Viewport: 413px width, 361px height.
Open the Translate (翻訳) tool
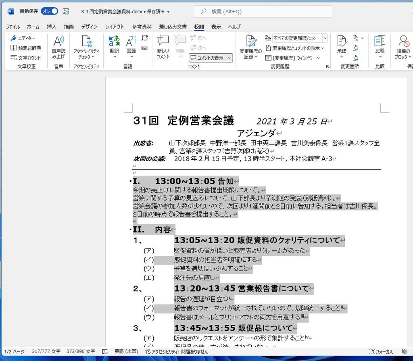pyautogui.click(x=115, y=47)
